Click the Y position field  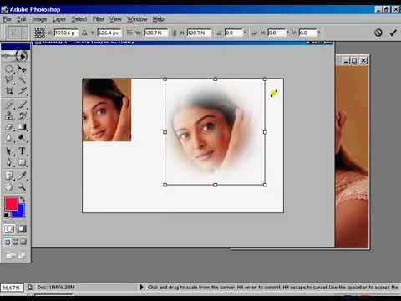[x=109, y=33]
